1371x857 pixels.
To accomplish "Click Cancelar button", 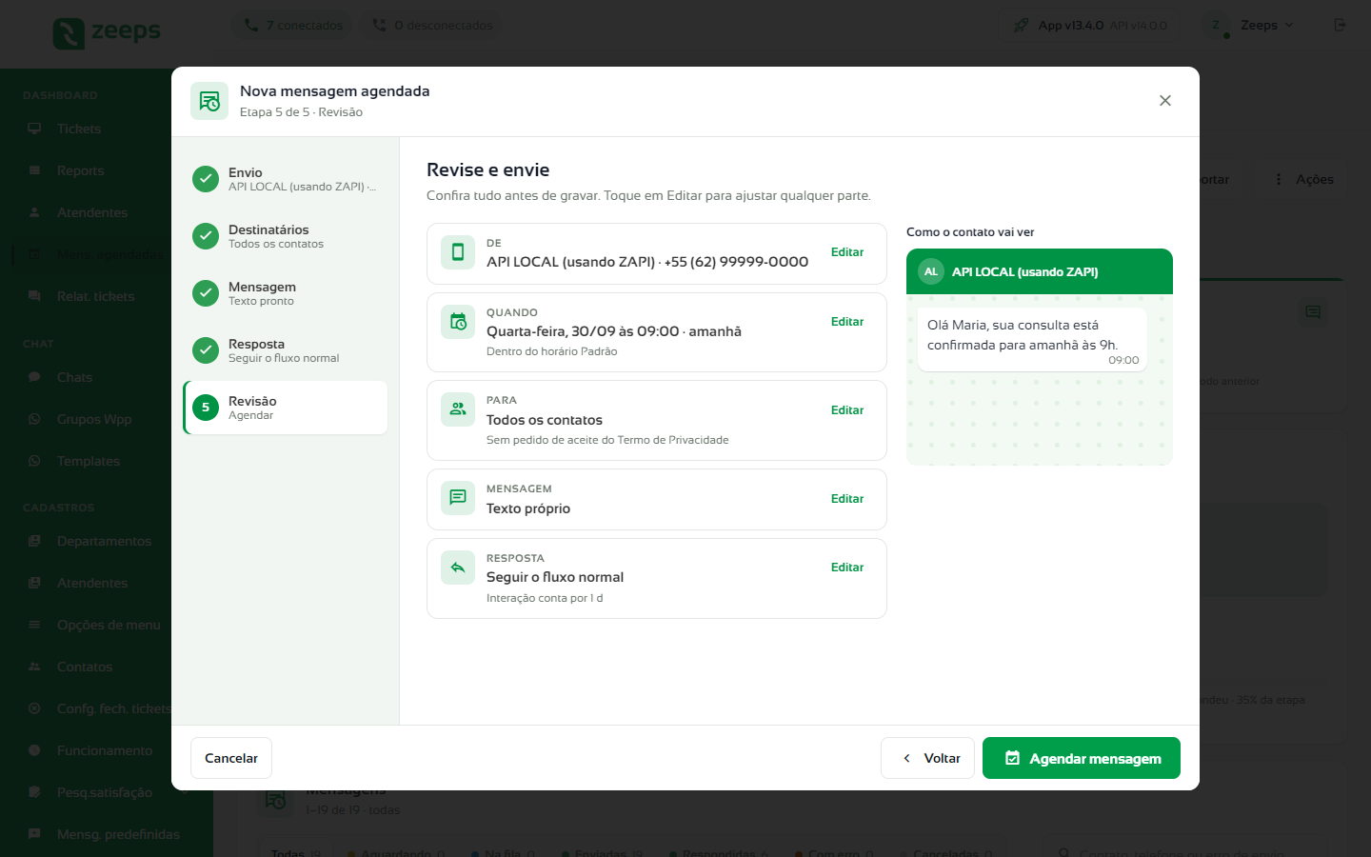I will [x=231, y=758].
